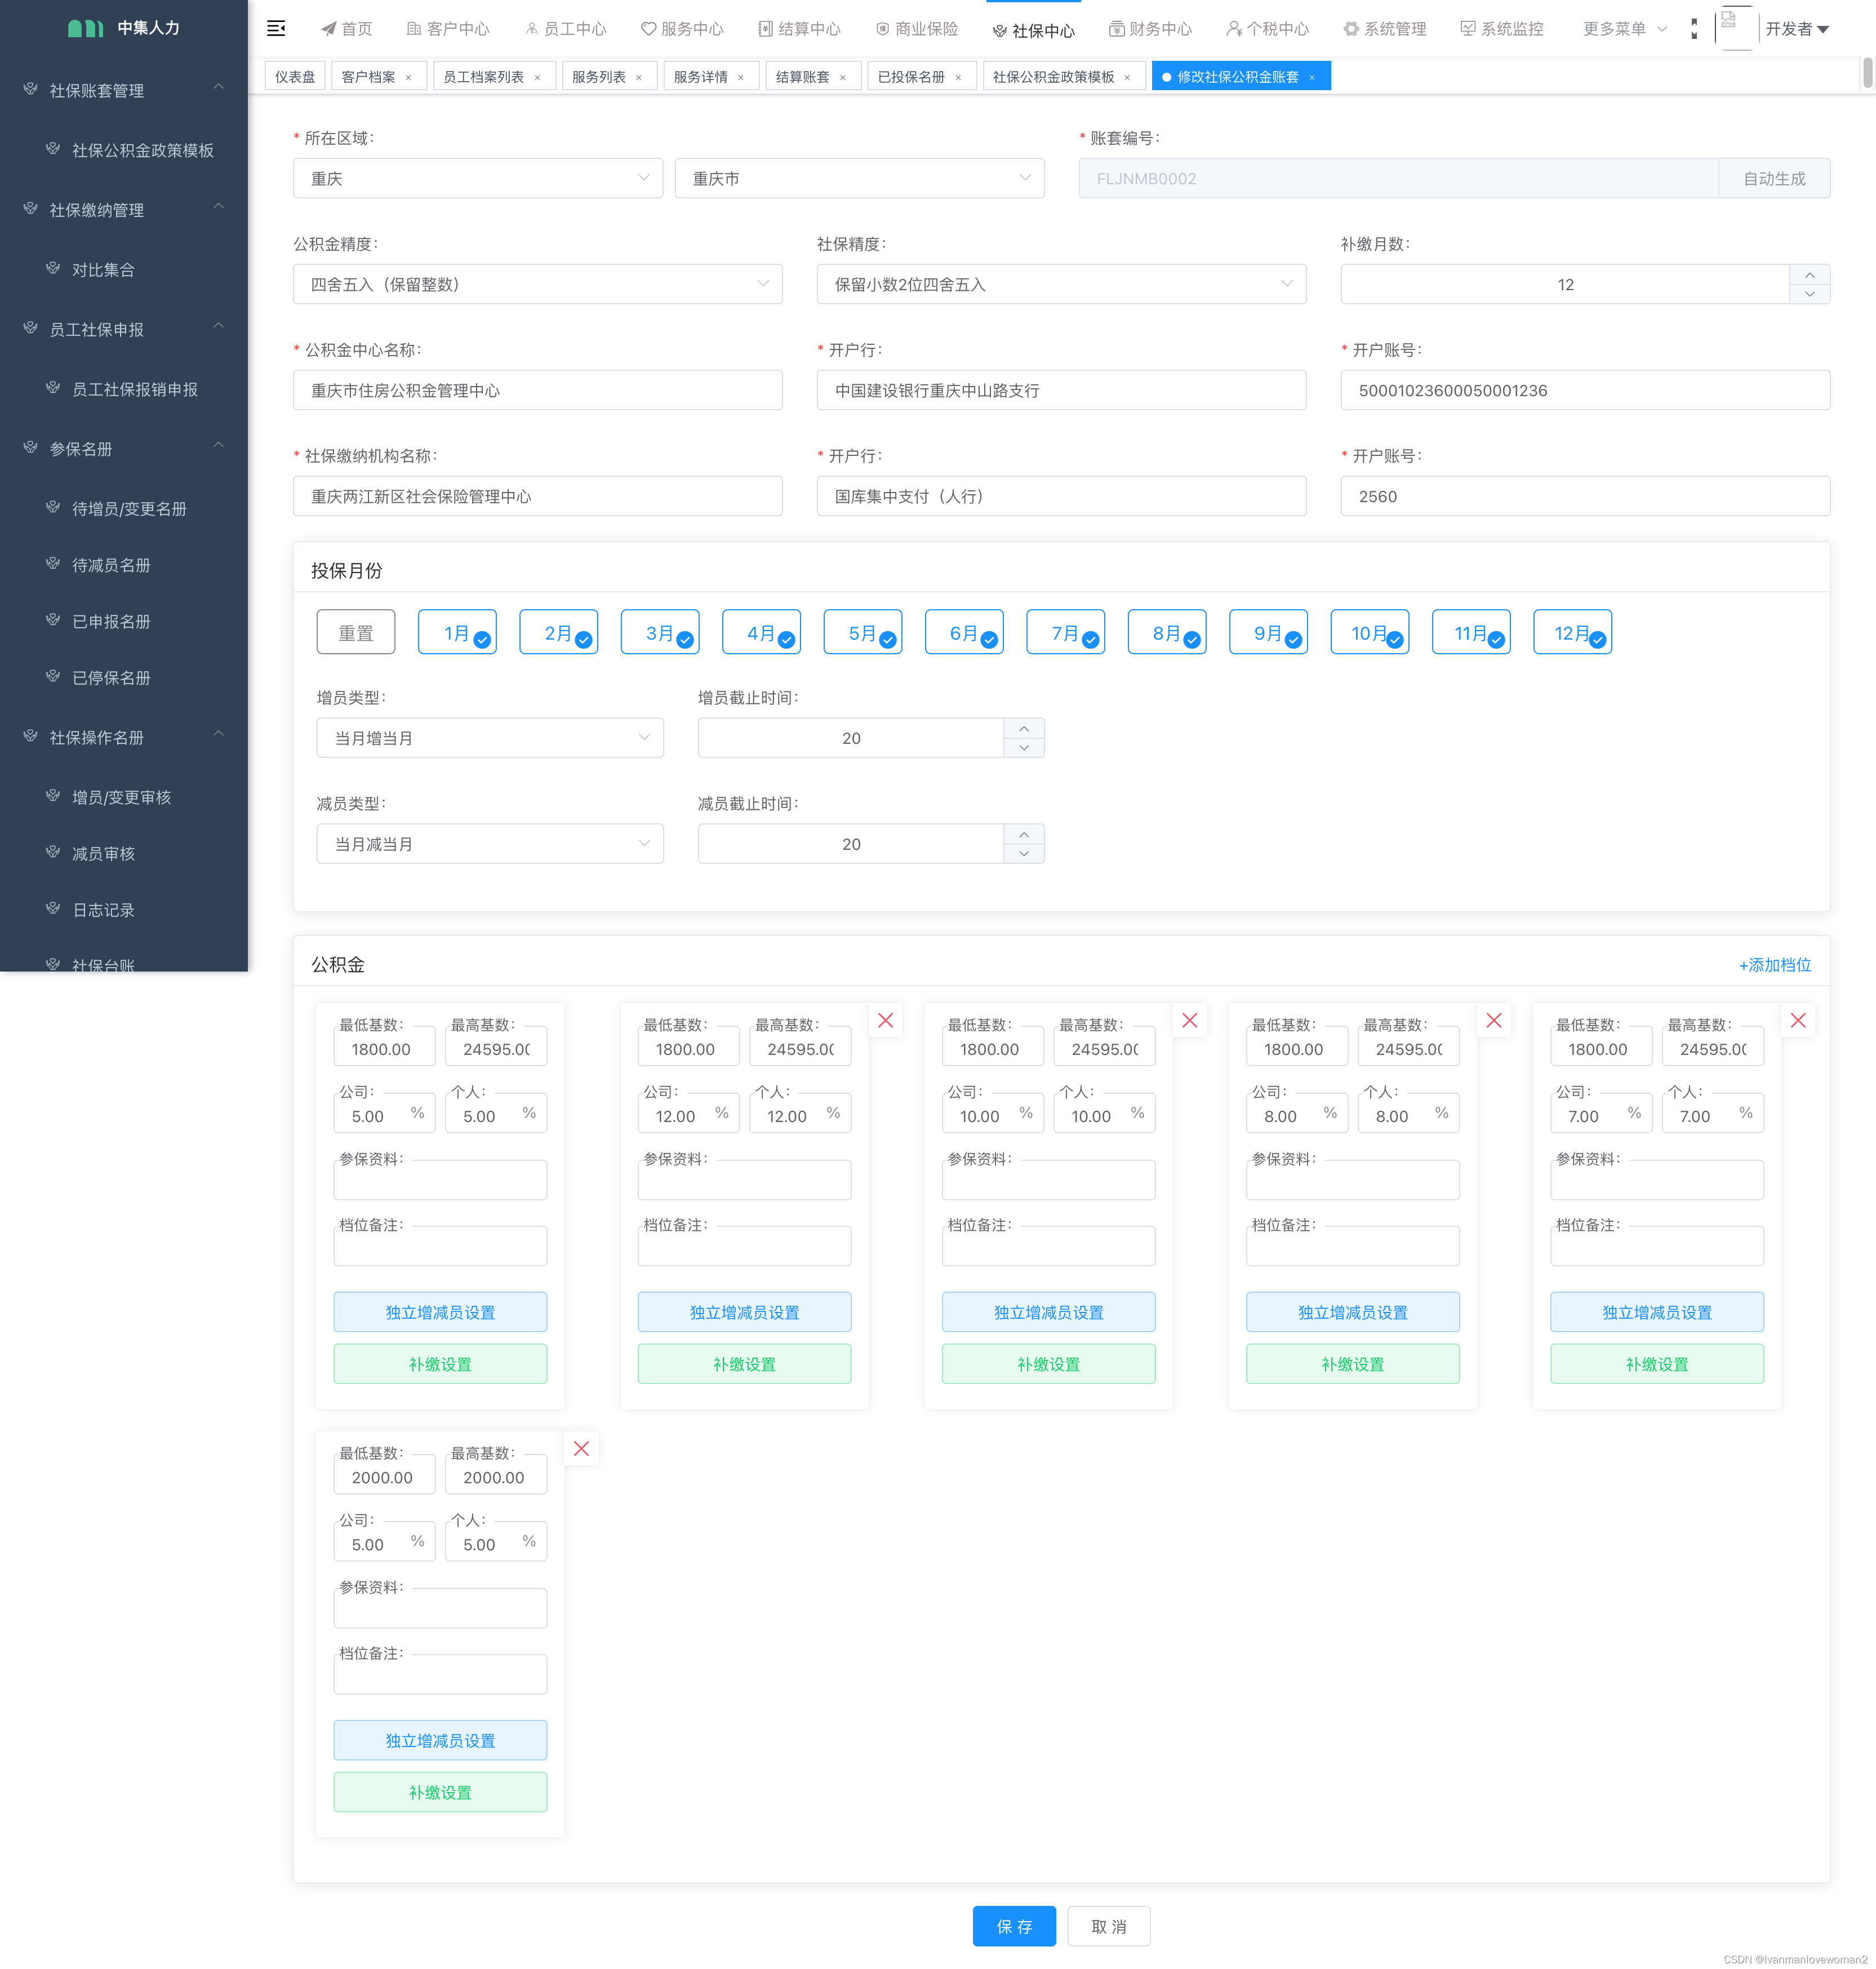Image resolution: width=1876 pixels, height=1969 pixels.
Task: Close the 服务详情 tab
Action: click(741, 77)
